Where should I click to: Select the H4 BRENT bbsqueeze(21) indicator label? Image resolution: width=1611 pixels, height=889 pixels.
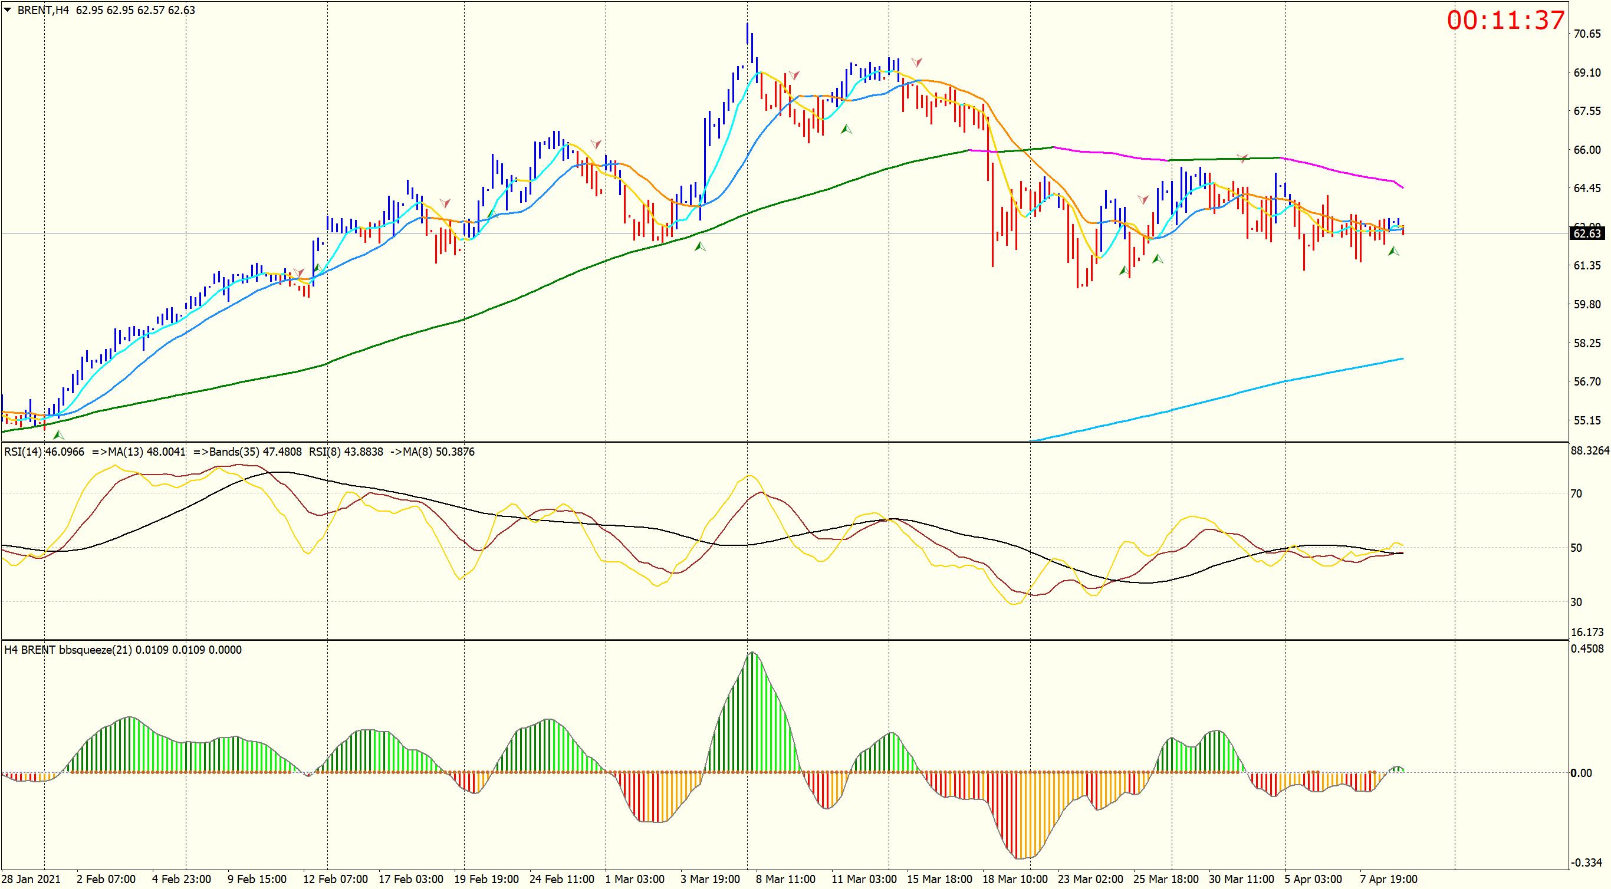point(123,650)
